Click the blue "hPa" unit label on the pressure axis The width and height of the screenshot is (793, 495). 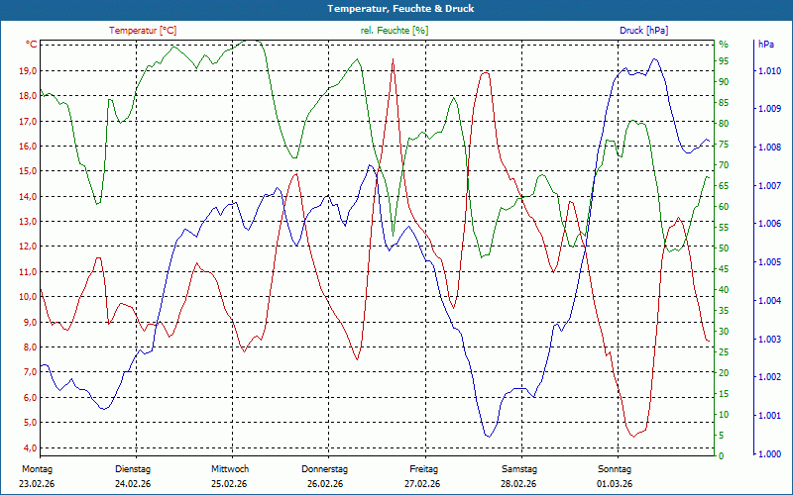tap(766, 45)
